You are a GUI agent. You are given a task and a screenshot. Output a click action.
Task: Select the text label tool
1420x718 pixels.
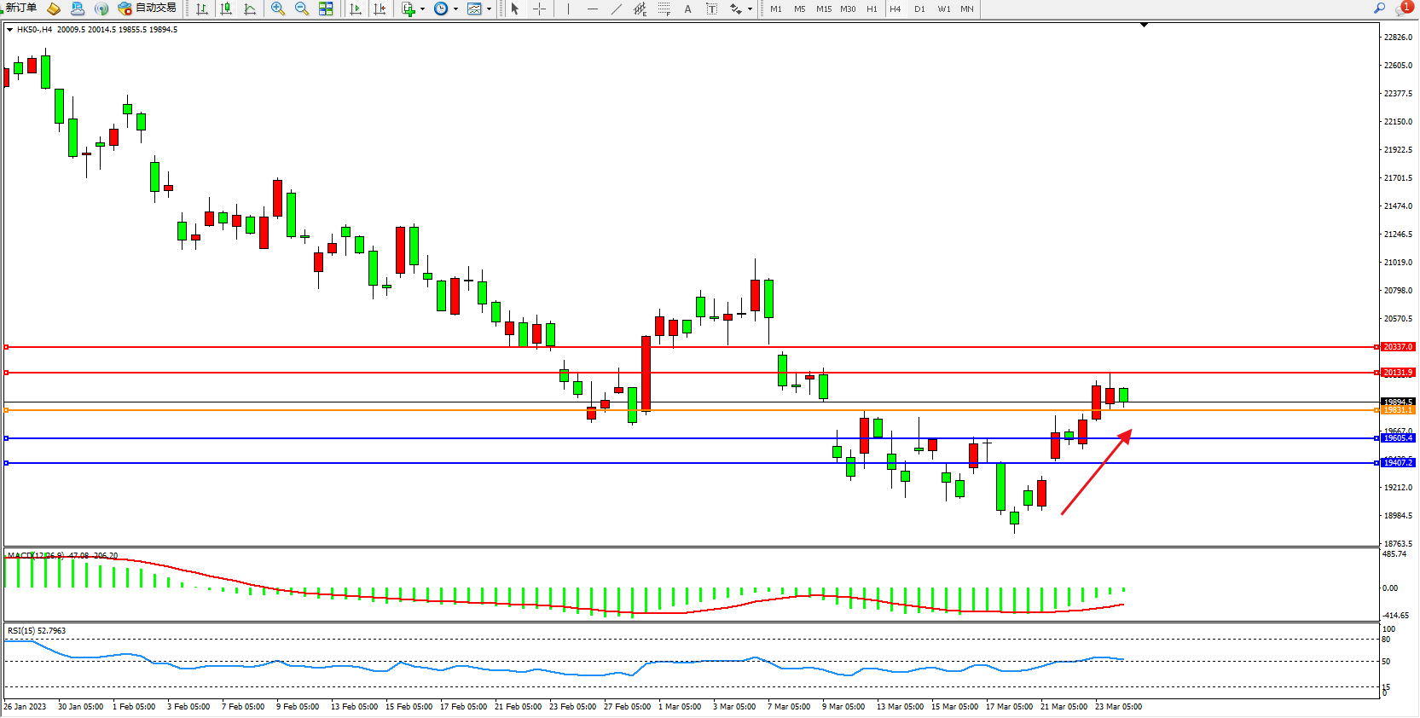click(711, 9)
